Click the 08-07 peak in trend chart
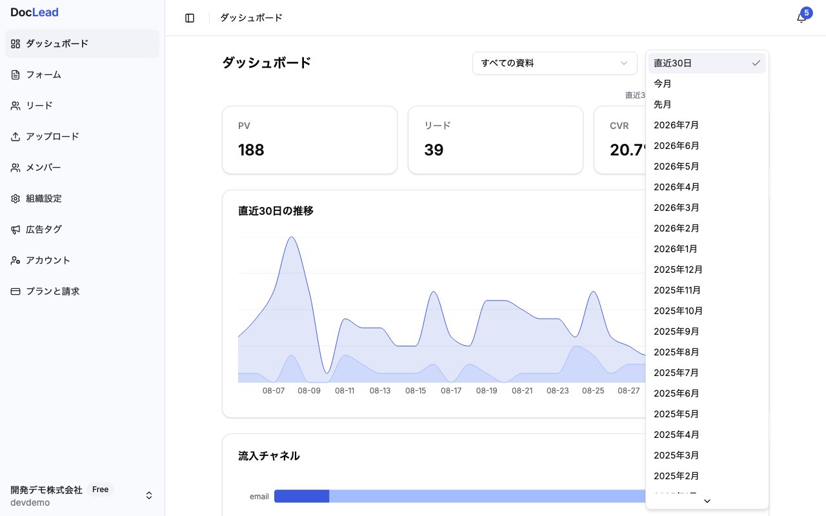 [x=292, y=238]
